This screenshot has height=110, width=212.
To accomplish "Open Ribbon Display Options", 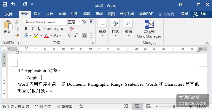I will click(x=181, y=5).
